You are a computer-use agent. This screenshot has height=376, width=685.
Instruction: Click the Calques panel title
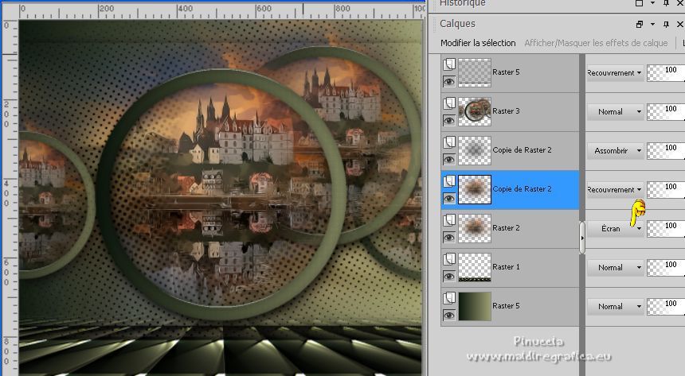coord(457,24)
